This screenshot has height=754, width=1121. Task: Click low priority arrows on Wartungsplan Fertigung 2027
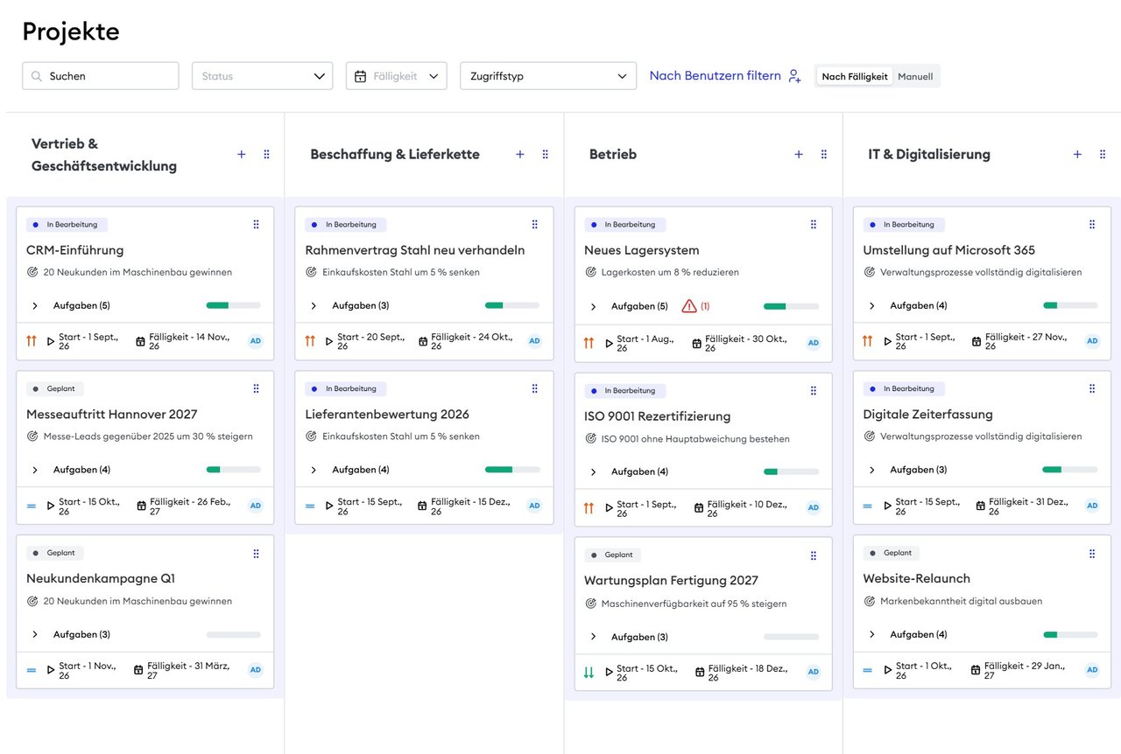(589, 673)
